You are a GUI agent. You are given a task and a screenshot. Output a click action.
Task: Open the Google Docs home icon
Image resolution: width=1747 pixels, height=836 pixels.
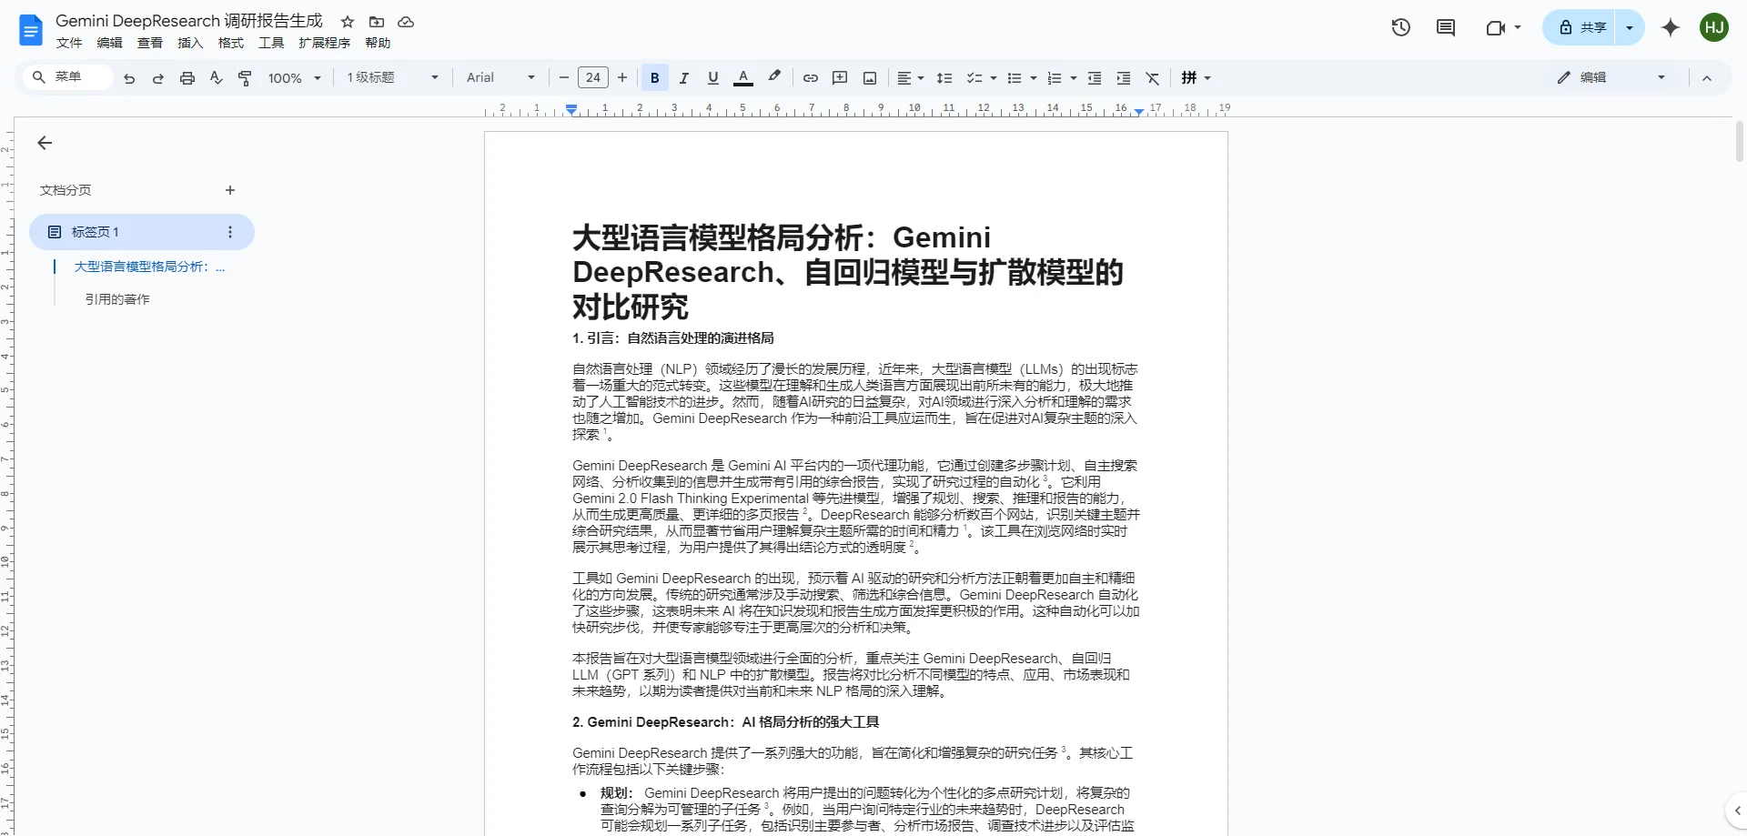[31, 30]
